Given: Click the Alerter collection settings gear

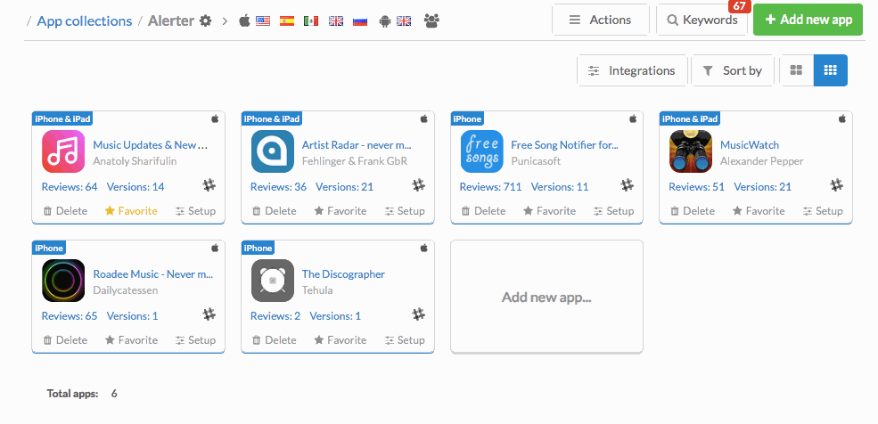Looking at the screenshot, I should (x=206, y=20).
